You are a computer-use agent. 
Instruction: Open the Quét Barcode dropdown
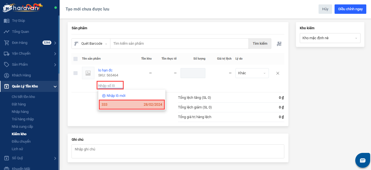tap(91, 44)
